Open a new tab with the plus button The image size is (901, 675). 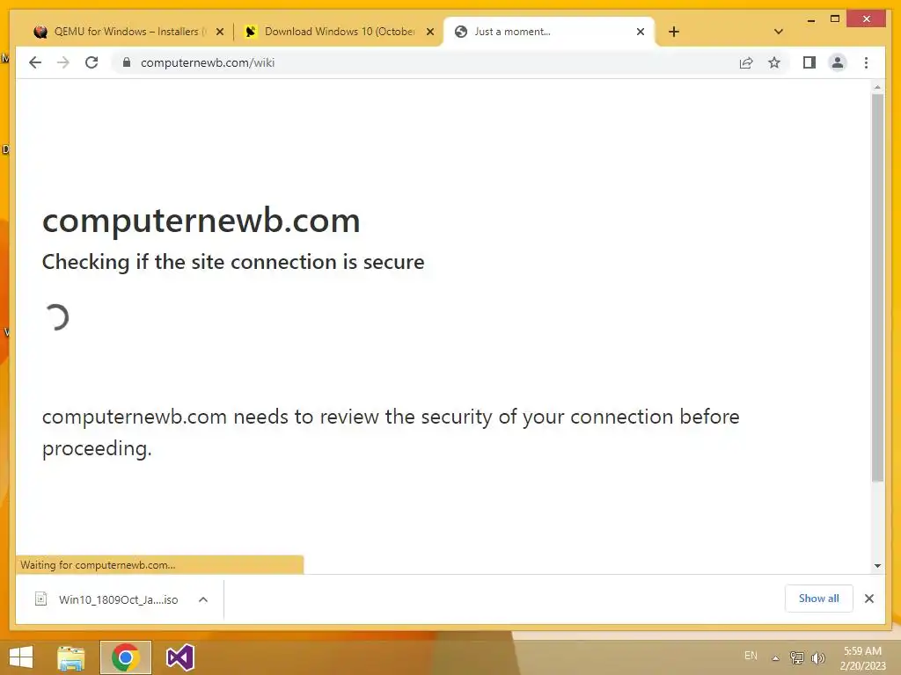tap(673, 32)
